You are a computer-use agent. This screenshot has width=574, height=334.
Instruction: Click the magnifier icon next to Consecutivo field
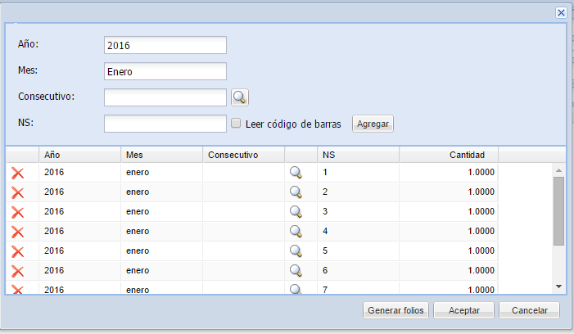[240, 97]
